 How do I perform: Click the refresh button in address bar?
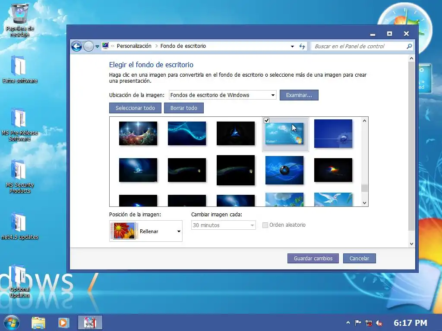[x=302, y=47]
